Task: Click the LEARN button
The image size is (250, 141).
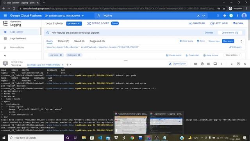Action: (238, 23)
